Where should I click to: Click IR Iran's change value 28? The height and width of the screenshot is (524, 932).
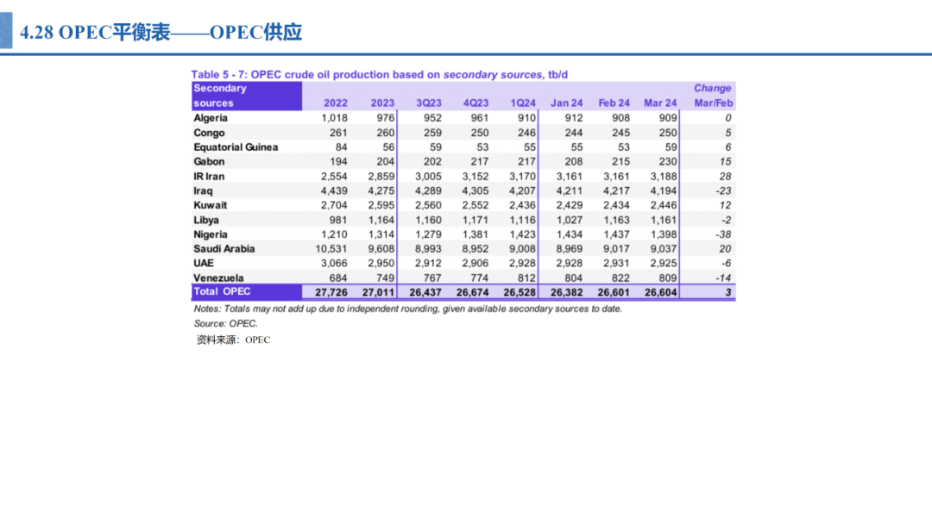[725, 177]
